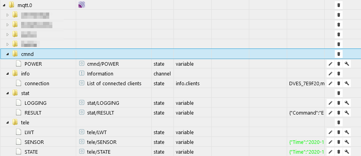Edit the tele/STATE object
The width and height of the screenshot is (361, 156).
click(x=331, y=152)
